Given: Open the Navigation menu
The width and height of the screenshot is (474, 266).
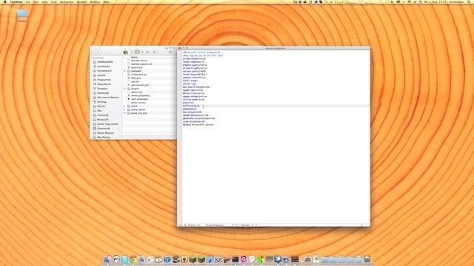Looking at the screenshot, I should click(67, 1).
